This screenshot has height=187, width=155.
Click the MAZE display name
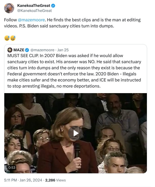tap(19, 50)
